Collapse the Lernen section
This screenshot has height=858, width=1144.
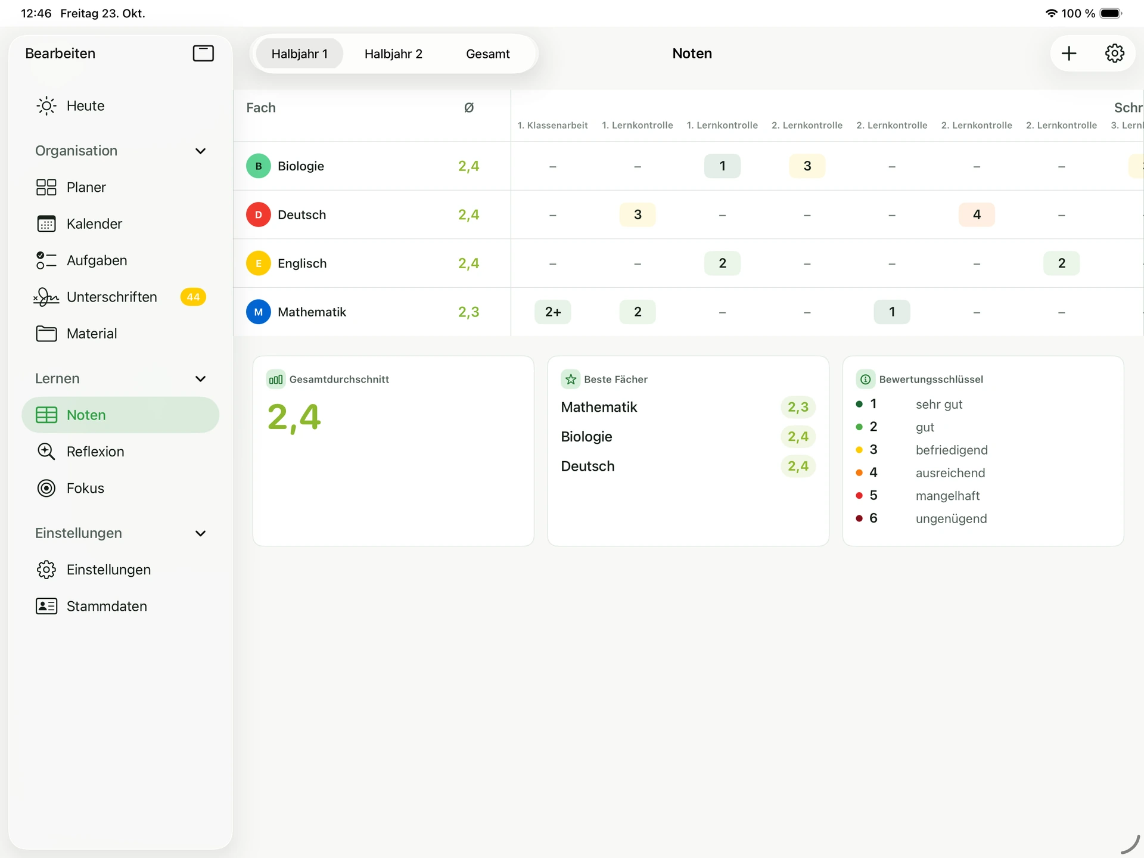pos(201,379)
